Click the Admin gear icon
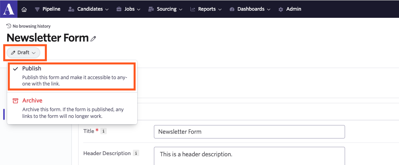399x165 pixels. pyautogui.click(x=281, y=9)
